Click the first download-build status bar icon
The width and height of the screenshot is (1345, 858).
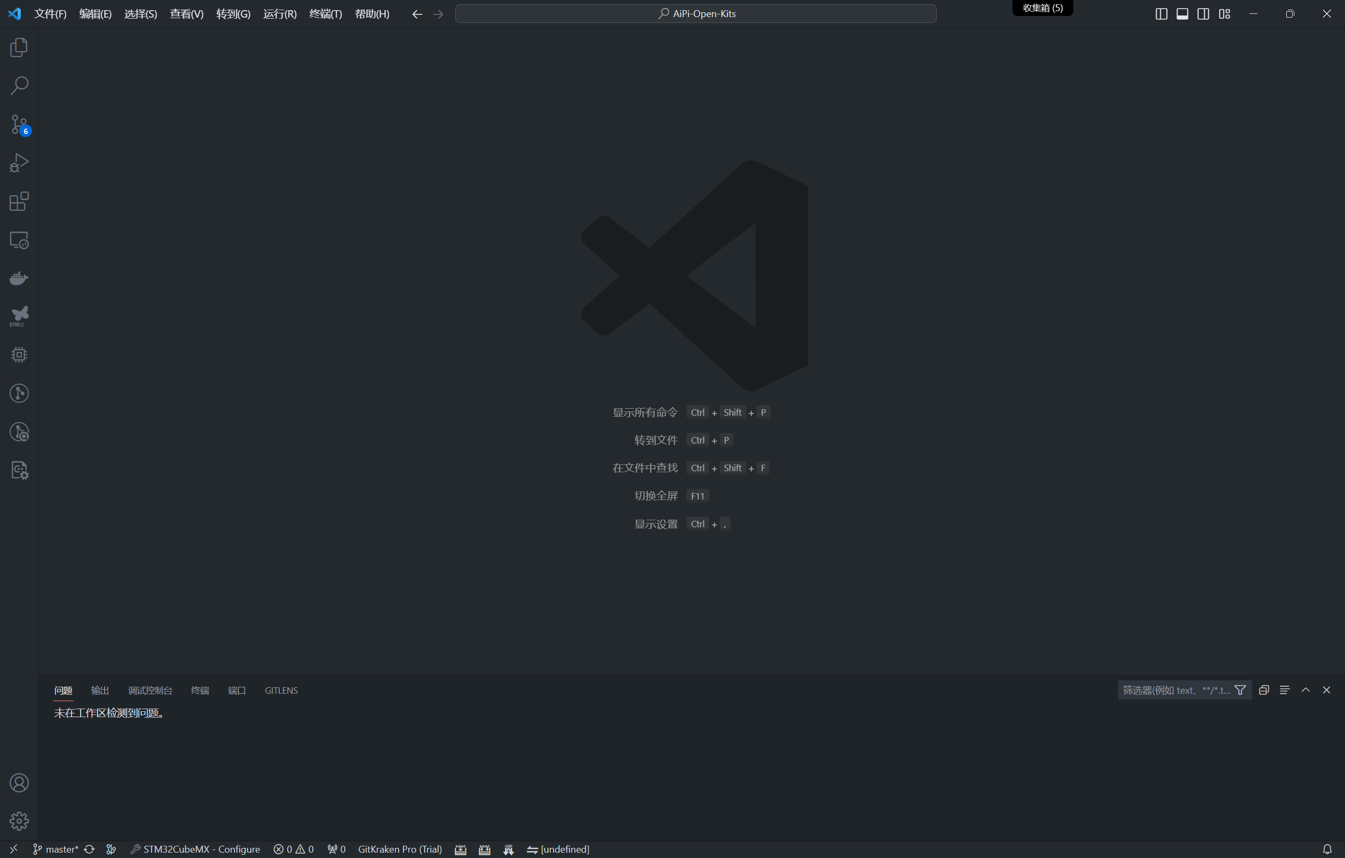460,849
